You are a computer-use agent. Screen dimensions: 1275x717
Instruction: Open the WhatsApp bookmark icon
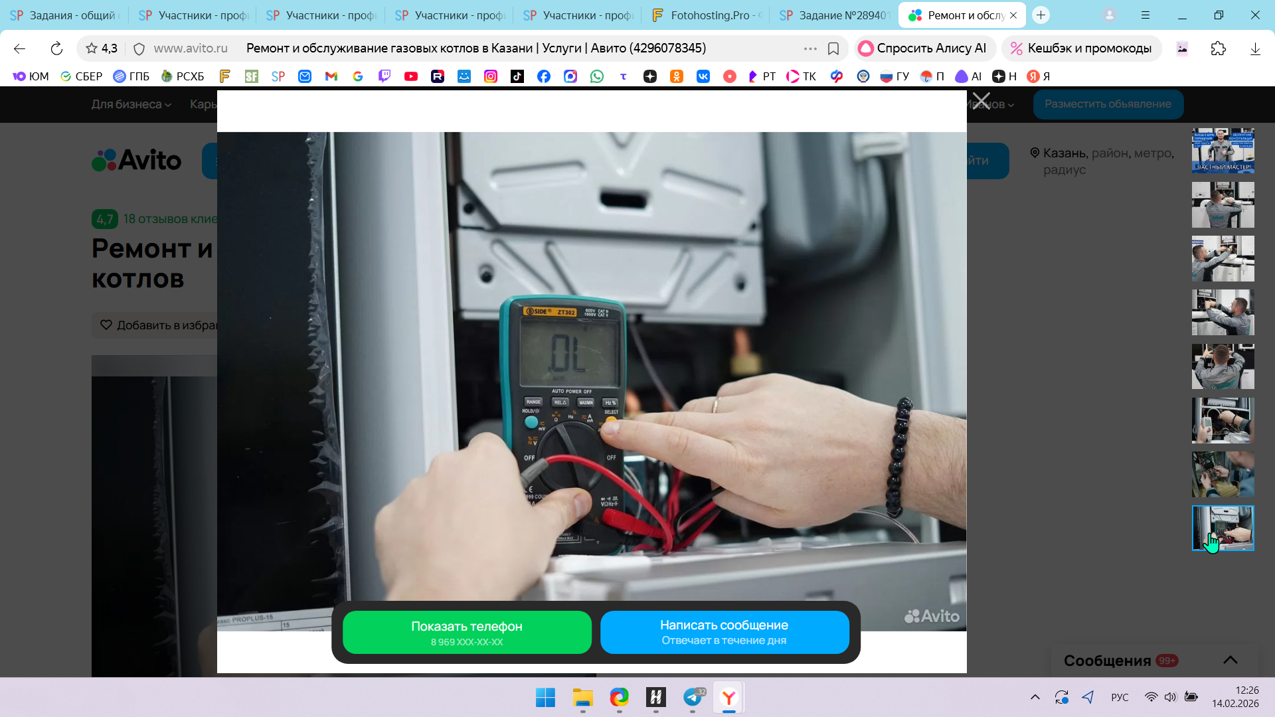597,76
